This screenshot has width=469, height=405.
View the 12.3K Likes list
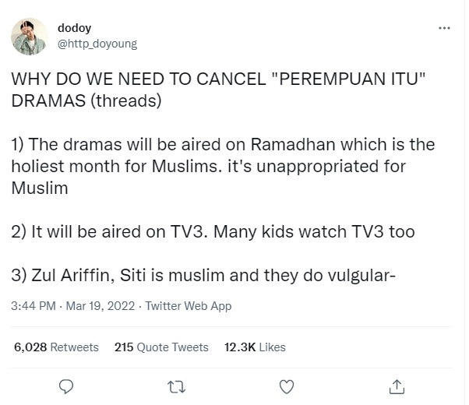255,347
